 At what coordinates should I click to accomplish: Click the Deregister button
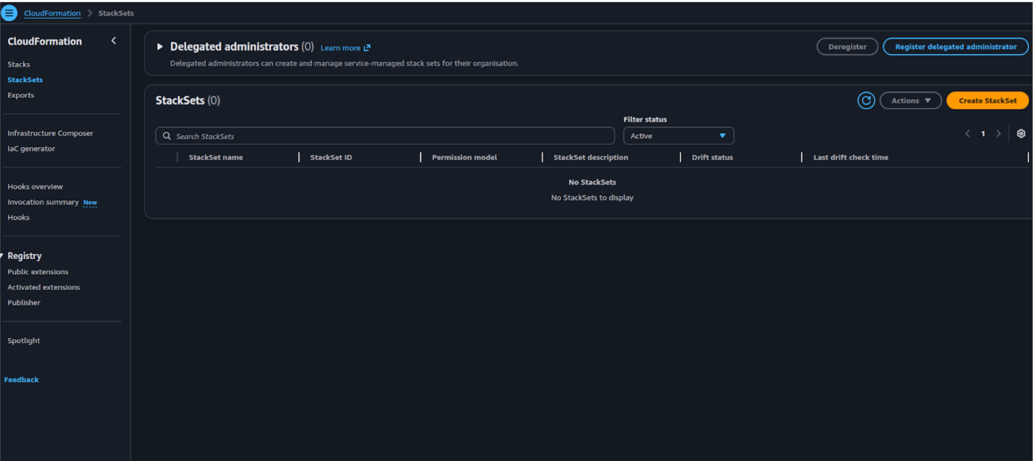click(847, 47)
